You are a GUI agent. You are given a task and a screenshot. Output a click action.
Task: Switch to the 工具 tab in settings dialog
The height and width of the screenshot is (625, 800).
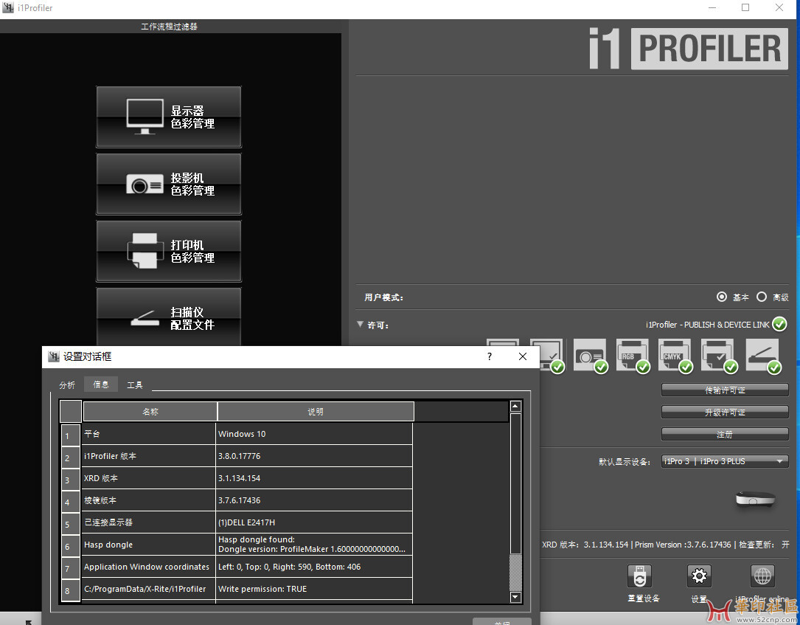point(135,385)
